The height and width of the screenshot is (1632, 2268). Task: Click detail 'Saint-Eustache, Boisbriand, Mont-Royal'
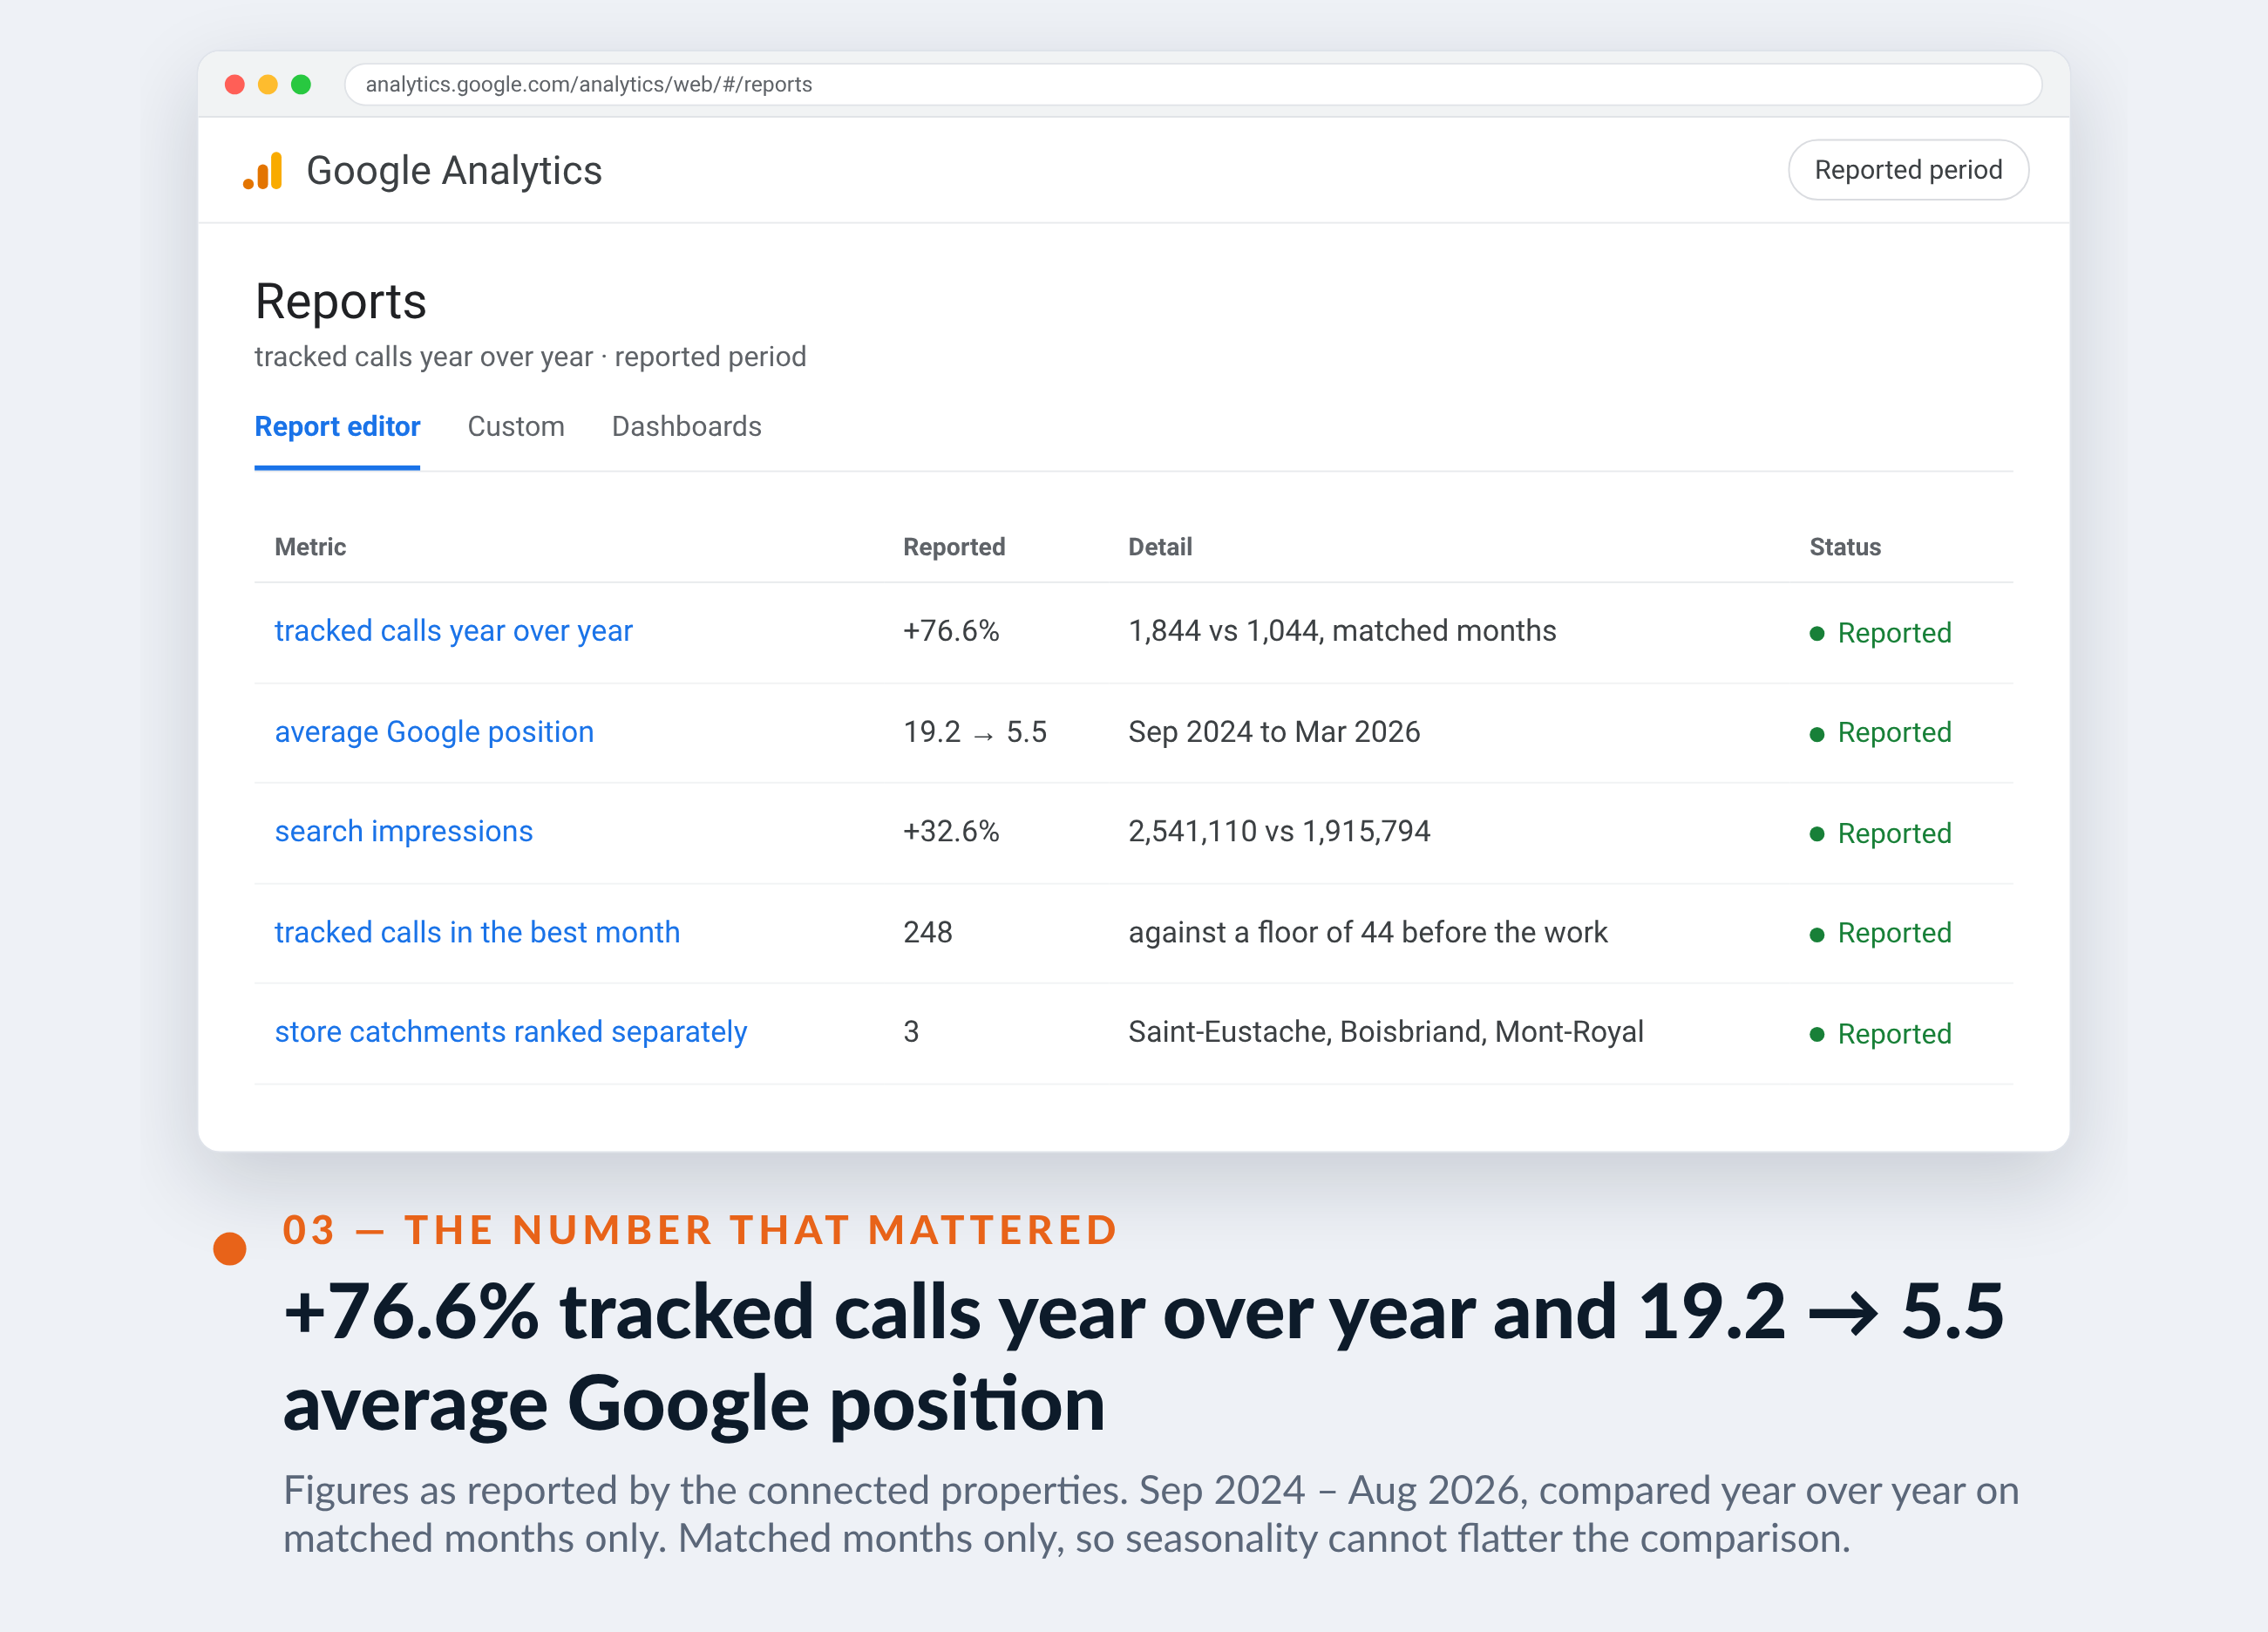pos(1386,1032)
